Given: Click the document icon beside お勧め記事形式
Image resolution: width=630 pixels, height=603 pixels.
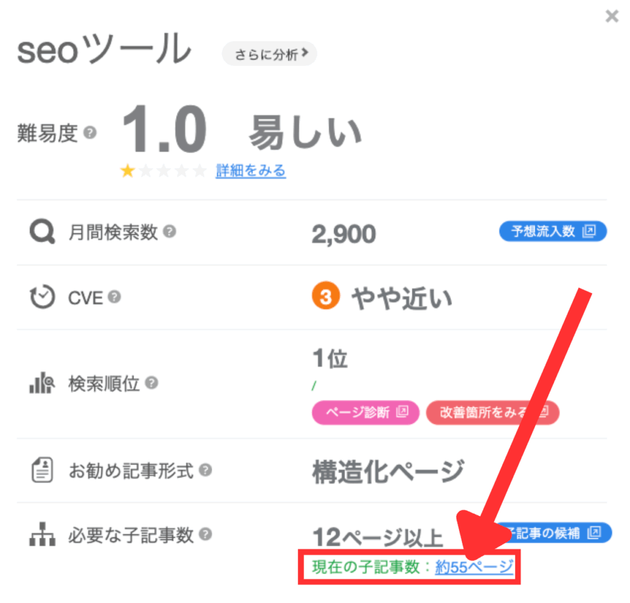Looking at the screenshot, I should [42, 471].
